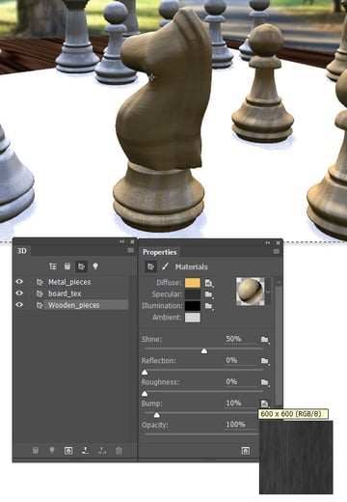
Task: Select the brush icon in Properties header
Action: 165,266
